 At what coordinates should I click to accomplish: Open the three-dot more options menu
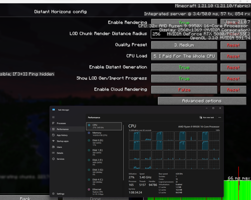click(220, 117)
